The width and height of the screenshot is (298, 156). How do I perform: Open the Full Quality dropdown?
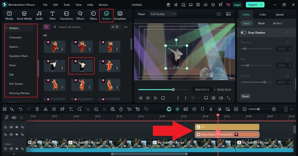coord(163,14)
